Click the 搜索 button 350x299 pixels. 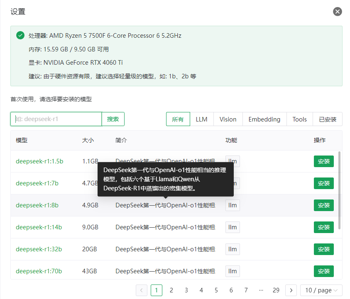tap(113, 119)
